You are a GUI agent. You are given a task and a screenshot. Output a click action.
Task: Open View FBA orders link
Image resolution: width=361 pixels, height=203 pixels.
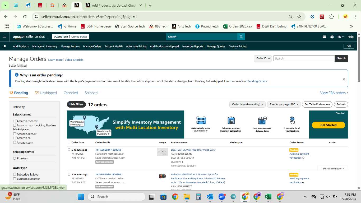coord(334,93)
